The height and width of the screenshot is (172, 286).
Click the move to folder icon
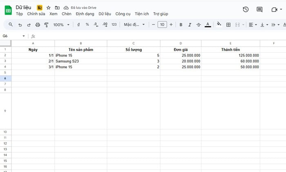57,7
